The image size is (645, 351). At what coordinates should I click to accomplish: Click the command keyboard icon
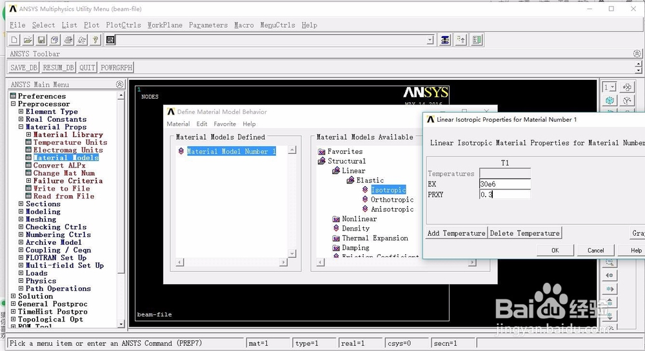[110, 40]
